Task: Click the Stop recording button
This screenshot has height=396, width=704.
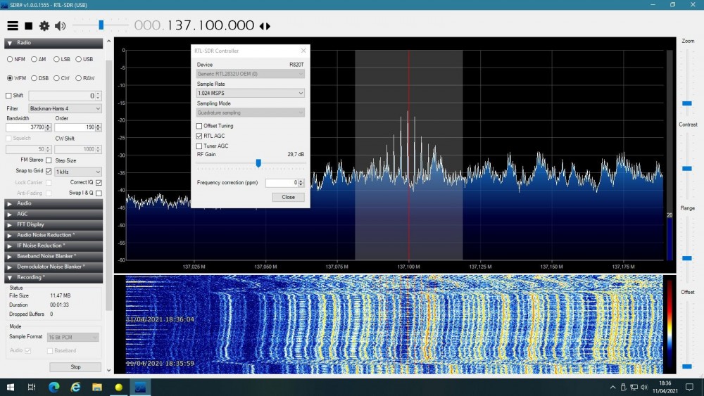Action: tap(75, 367)
